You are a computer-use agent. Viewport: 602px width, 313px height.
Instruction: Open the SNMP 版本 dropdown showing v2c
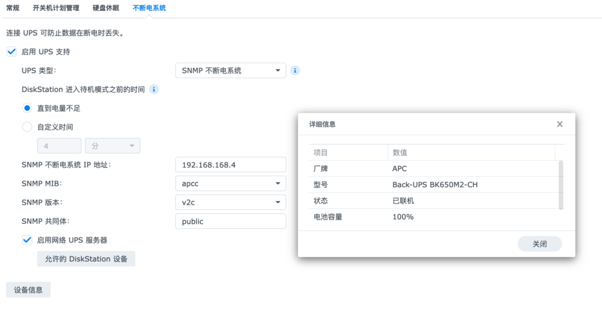point(231,202)
